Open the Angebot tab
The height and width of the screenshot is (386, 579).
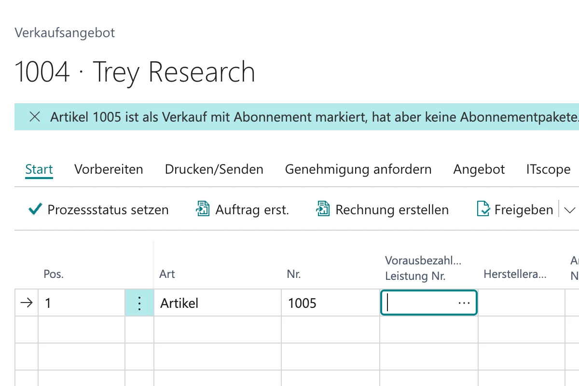coord(479,169)
